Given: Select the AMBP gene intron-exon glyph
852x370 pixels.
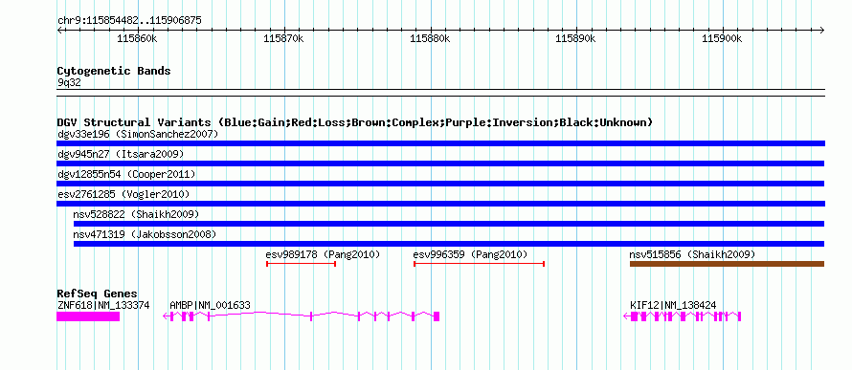Looking at the screenshot, I should [x=301, y=316].
